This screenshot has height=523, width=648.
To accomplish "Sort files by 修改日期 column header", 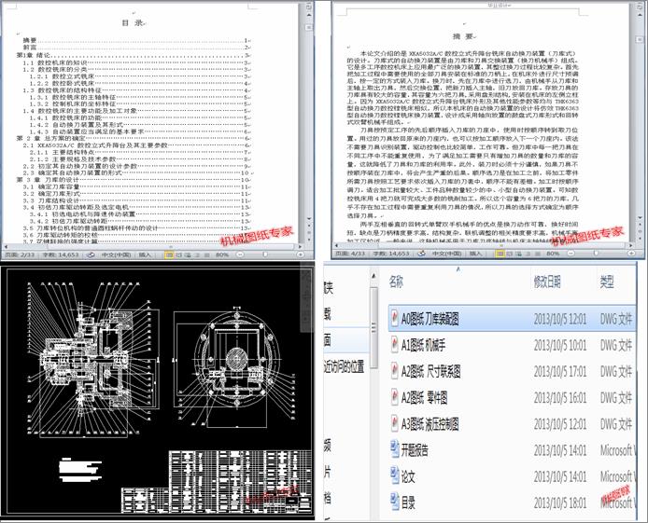I will (x=547, y=282).
